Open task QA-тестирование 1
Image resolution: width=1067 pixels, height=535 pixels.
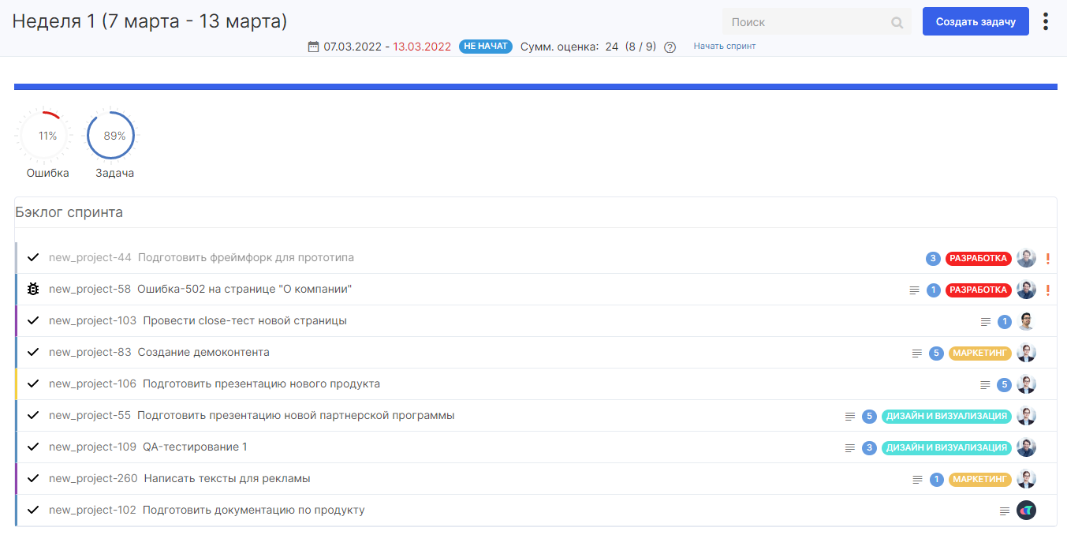(x=195, y=447)
